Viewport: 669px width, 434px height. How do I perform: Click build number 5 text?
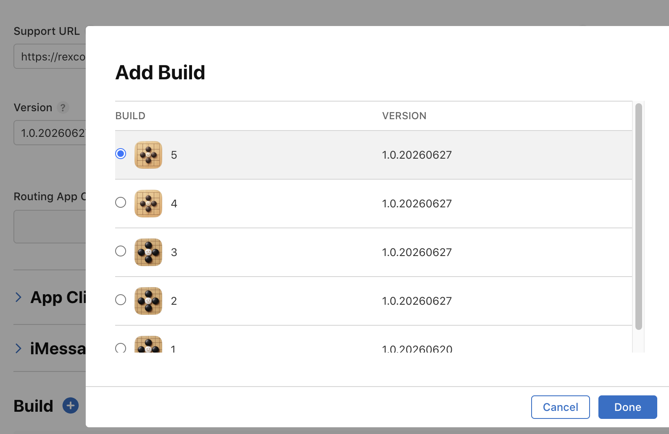pyautogui.click(x=174, y=155)
